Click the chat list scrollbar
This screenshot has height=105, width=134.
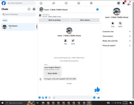(37, 27)
